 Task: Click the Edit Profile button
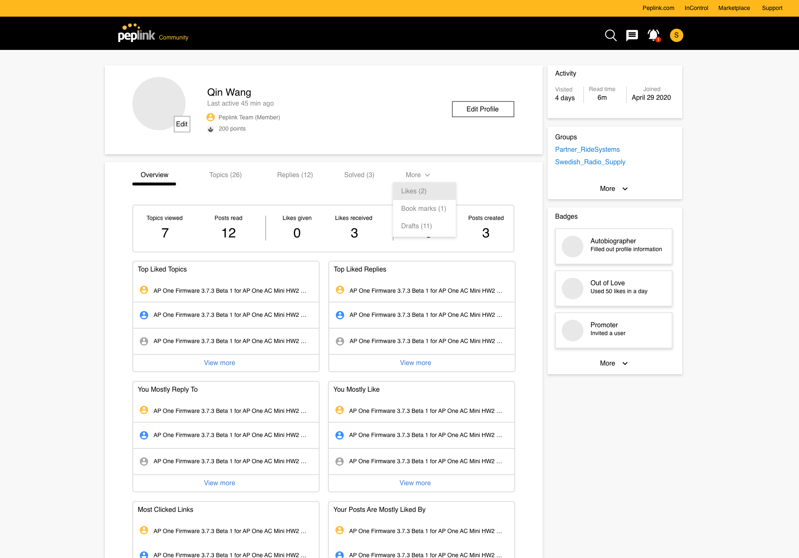(x=483, y=109)
